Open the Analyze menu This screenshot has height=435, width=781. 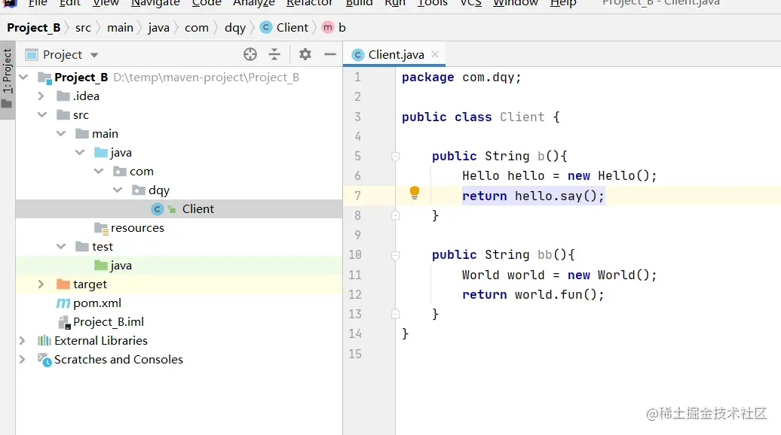[x=253, y=3]
